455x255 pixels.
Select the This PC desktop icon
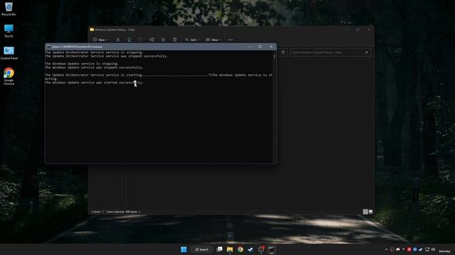[9, 31]
